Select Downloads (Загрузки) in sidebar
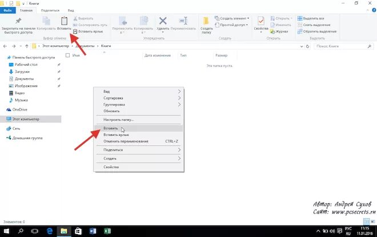This screenshot has width=377, height=237. 19,72
